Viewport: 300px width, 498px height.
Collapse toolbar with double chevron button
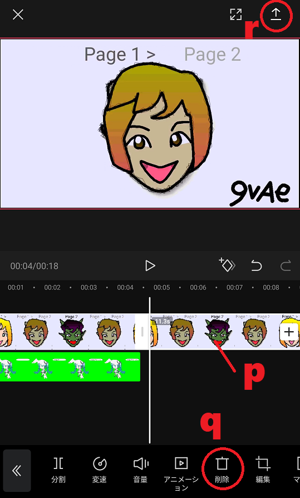pyautogui.click(x=17, y=471)
